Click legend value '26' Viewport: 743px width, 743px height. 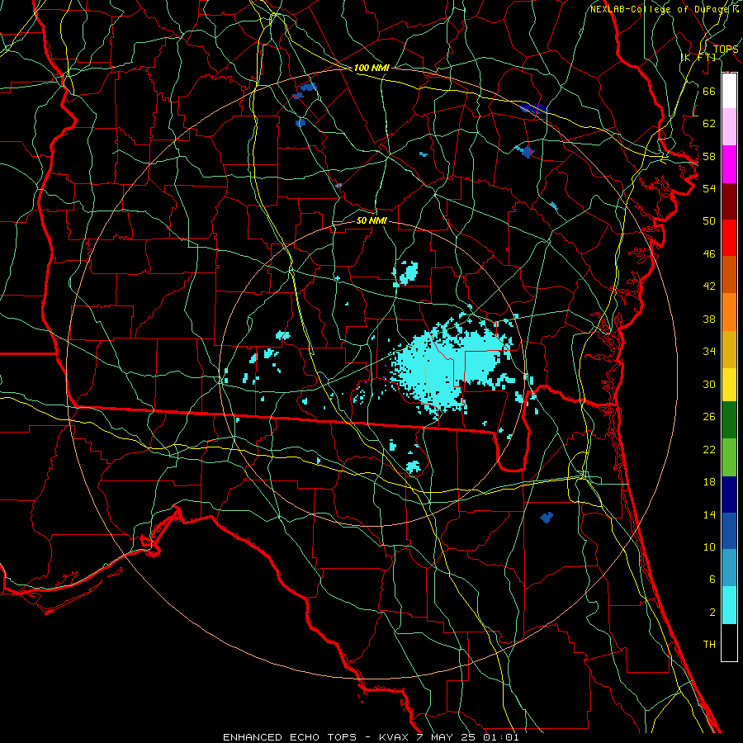tap(709, 417)
